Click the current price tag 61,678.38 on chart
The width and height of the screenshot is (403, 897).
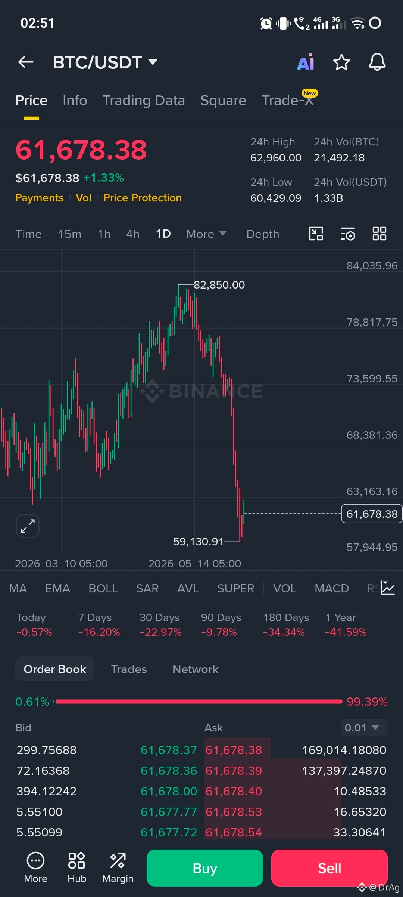[x=372, y=514]
